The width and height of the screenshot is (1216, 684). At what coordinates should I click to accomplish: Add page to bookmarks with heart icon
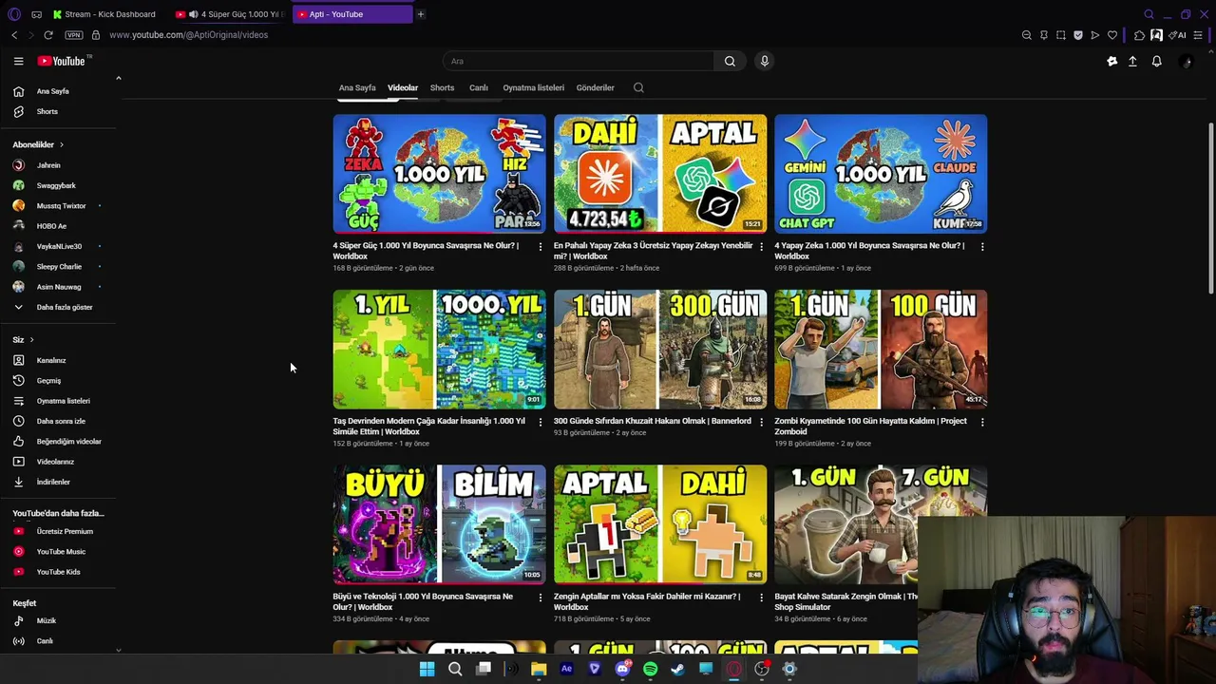[1112, 35]
